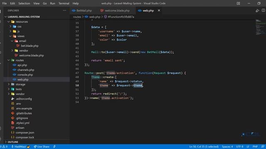Open the Terminal menu
This screenshot has height=149, width=266.
pyautogui.click(x=64, y=3)
